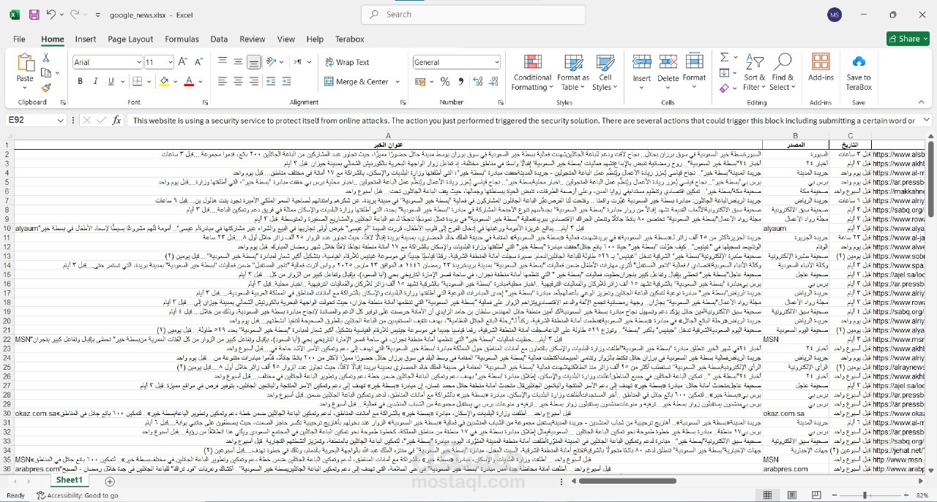937x502 pixels.
Task: Toggle underline formatting
Action: (x=111, y=81)
